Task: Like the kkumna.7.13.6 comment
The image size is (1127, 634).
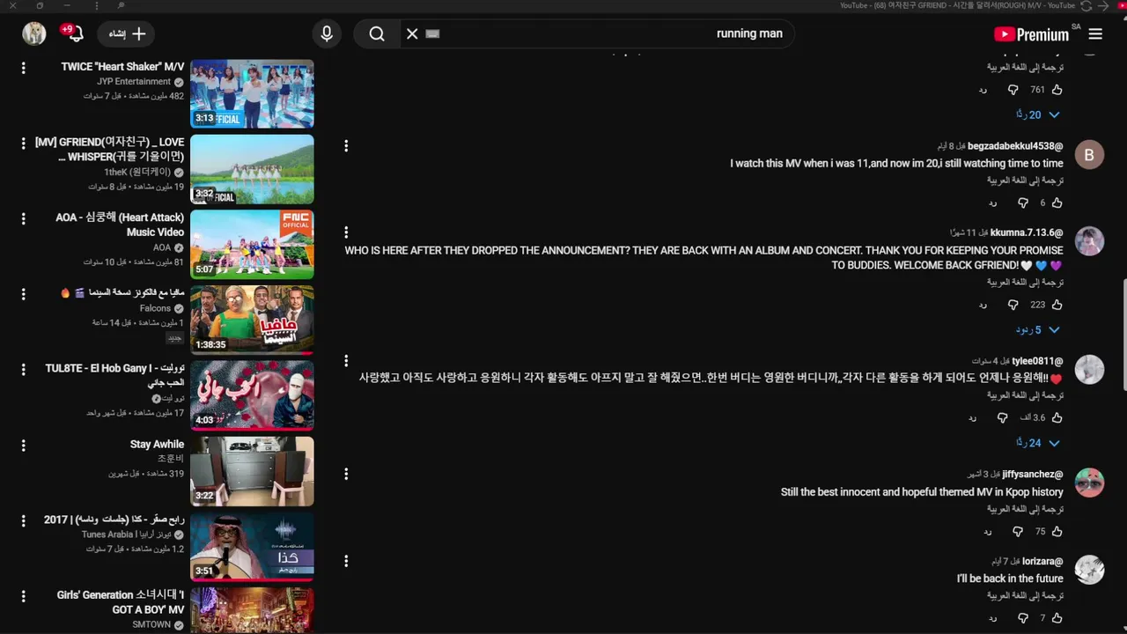Action: coord(1057,305)
